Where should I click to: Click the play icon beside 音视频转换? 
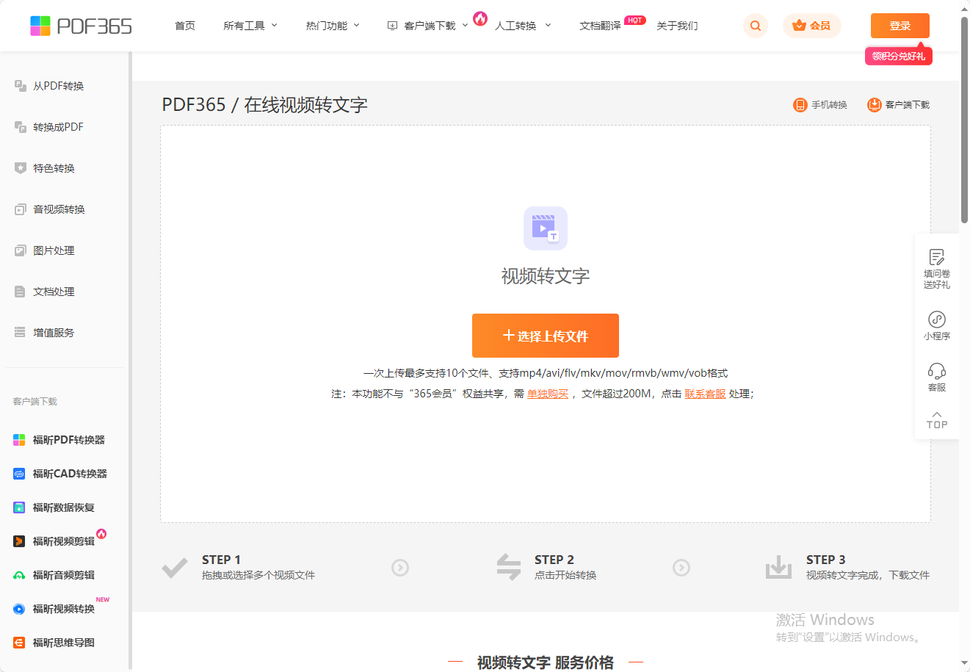pyautogui.click(x=21, y=209)
